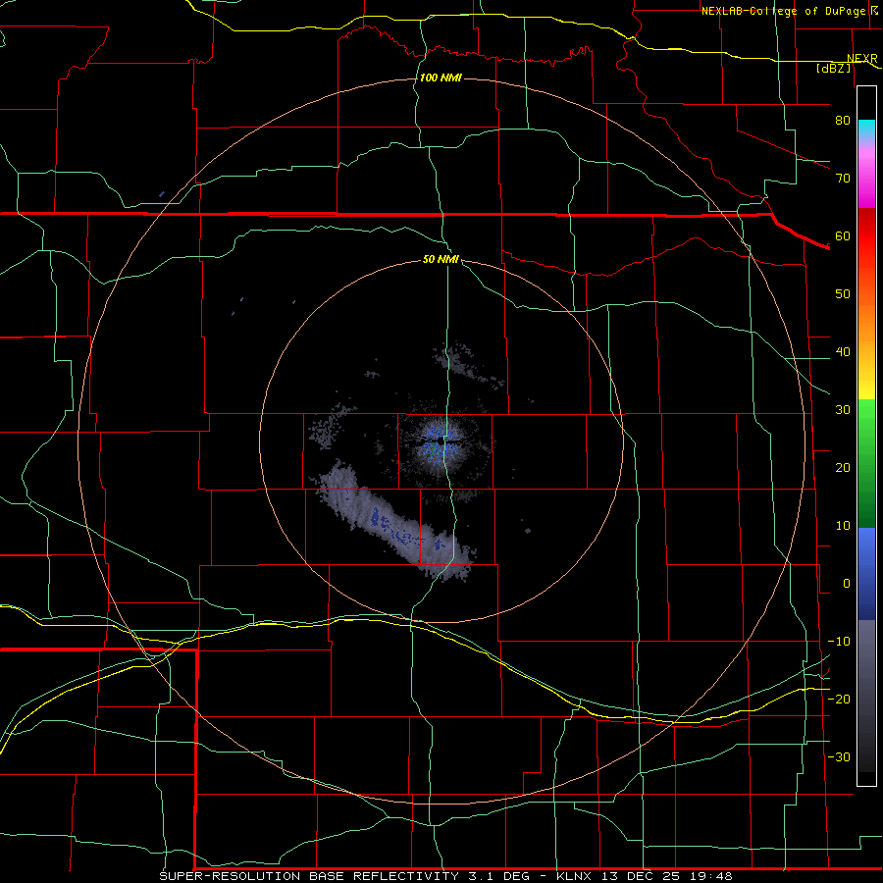Click the 40 dBZ scale value

tap(843, 352)
